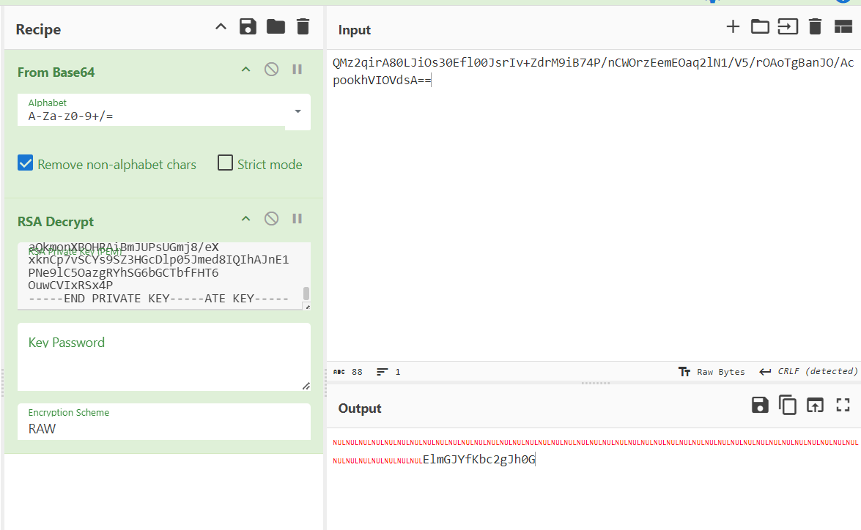Click the From Base64 operation title
Viewport: 861px width, 530px height.
point(56,72)
